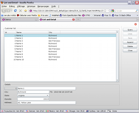Open the Intranet bookmark
139x113 pixels.
96,15
